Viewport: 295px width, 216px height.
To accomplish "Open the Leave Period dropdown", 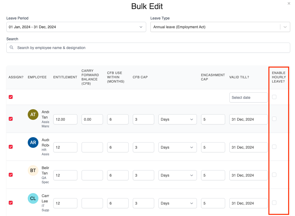I will pyautogui.click(x=76, y=27).
